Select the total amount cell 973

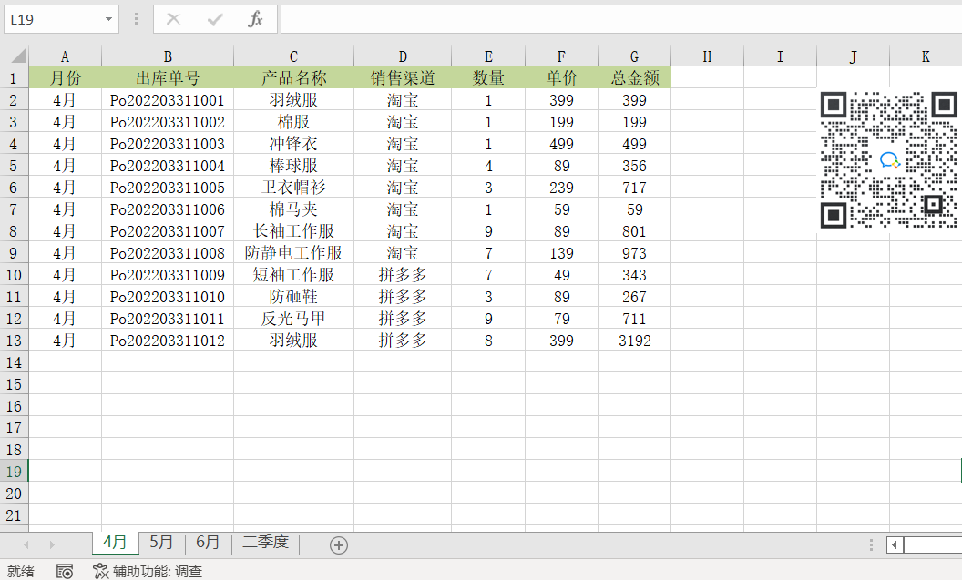coord(634,253)
